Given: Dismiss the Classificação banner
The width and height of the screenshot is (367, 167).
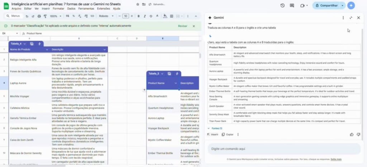Looking at the screenshot, I should (194, 26).
